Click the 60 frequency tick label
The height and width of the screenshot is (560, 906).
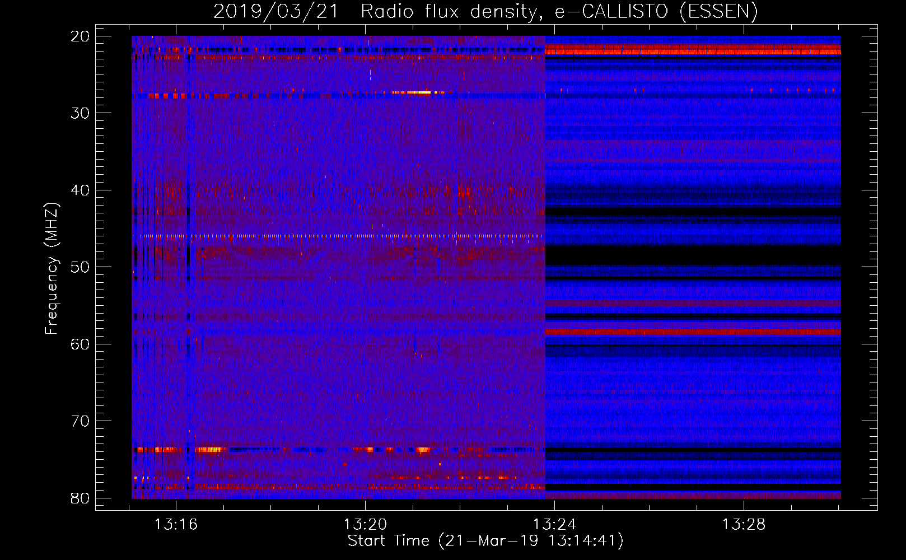coord(80,344)
